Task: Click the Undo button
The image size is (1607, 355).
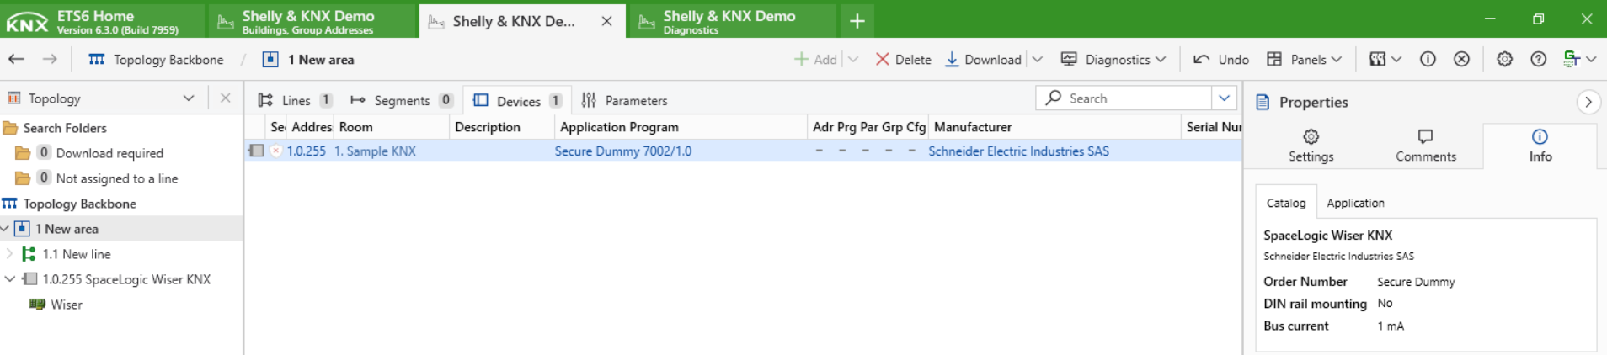Action: (1221, 59)
